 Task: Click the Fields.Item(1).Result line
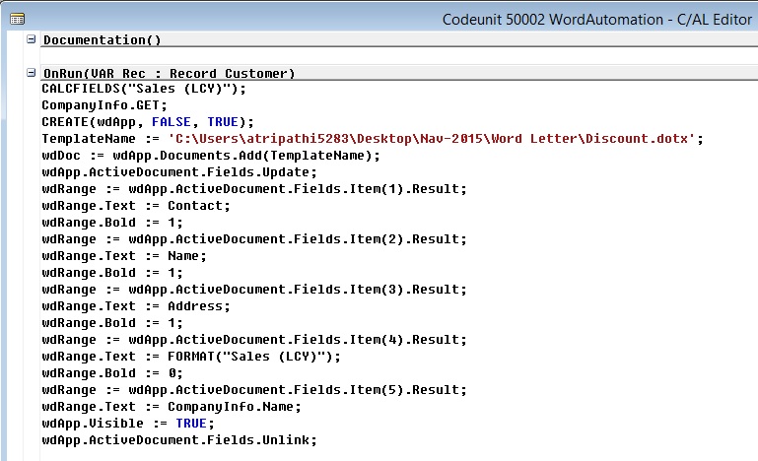coord(253,188)
